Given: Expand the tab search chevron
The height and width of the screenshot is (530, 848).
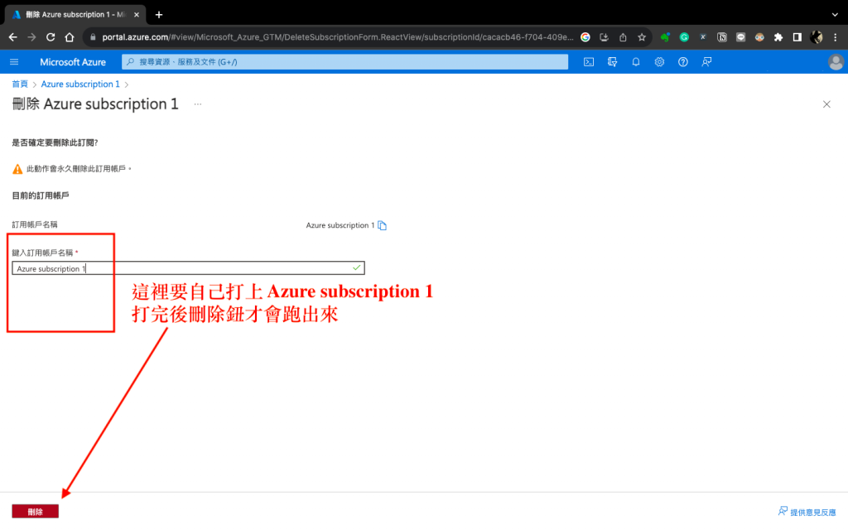Looking at the screenshot, I should (835, 15).
